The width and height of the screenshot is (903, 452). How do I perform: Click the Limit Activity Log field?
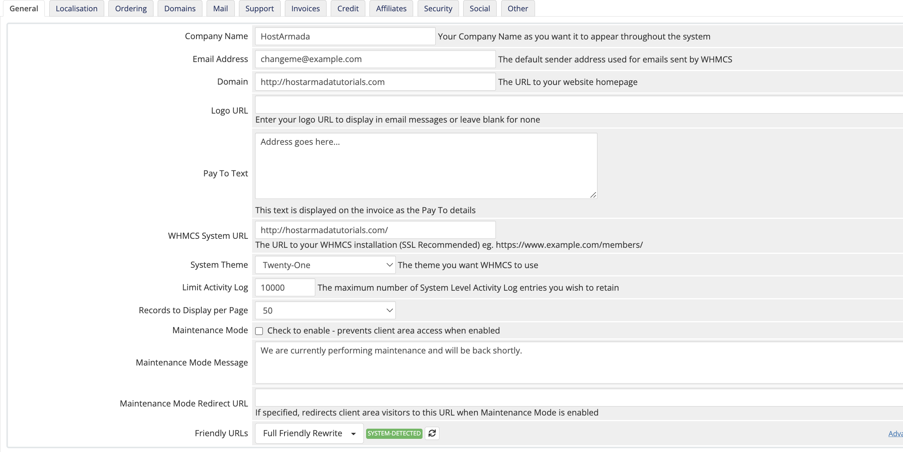coord(285,288)
